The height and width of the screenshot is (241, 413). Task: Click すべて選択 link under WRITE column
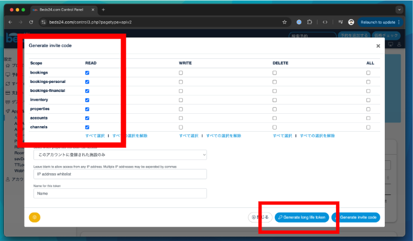(189, 136)
